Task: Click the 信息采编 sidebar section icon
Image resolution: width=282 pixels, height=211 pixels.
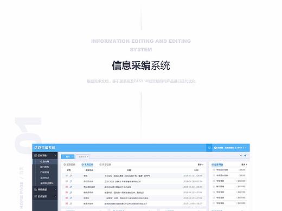Action: [36, 155]
